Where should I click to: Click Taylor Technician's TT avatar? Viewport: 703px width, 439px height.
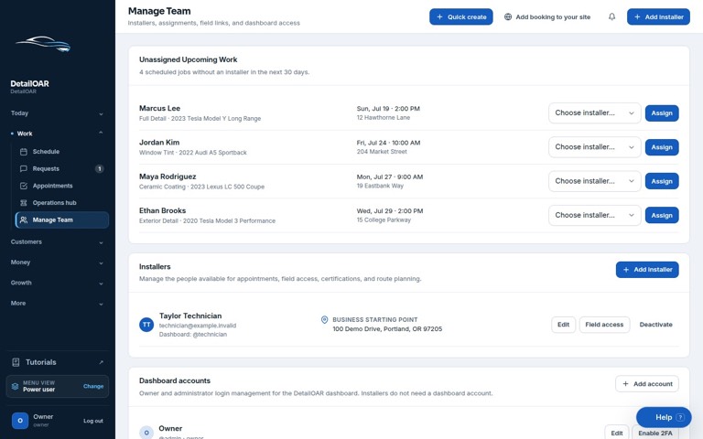(146, 325)
